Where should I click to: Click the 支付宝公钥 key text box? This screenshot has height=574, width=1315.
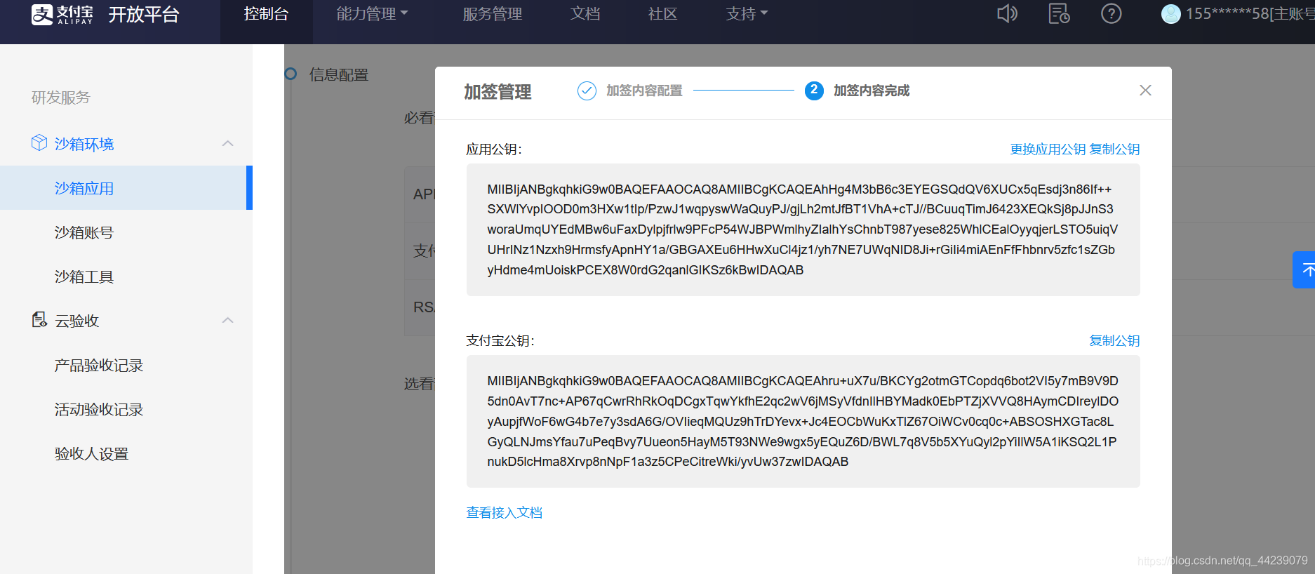(x=803, y=421)
